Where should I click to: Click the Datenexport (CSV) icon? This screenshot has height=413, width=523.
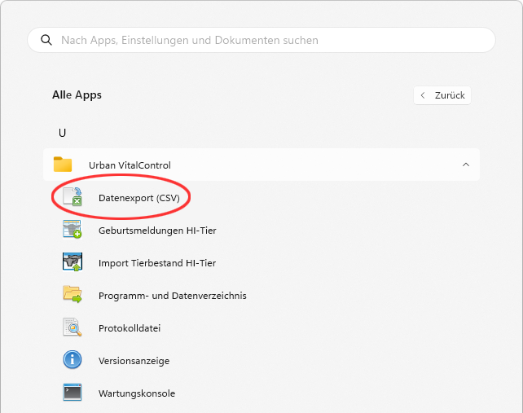(73, 197)
